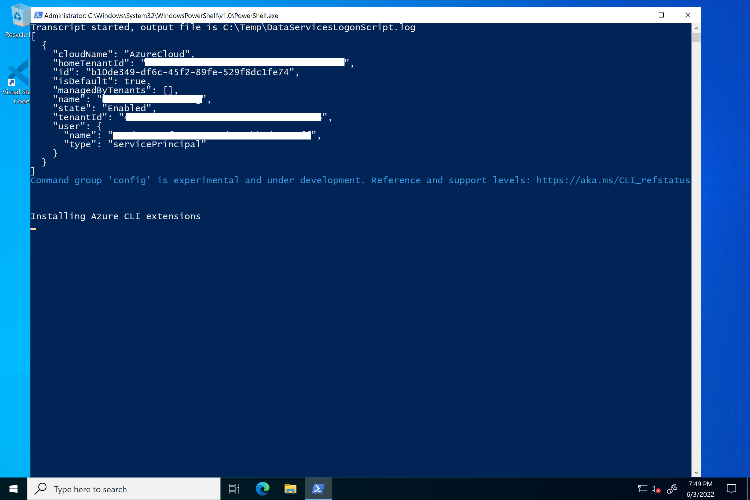Click the "cloudName": "AzureCloud" line
The height and width of the screenshot is (500, 750).
124,54
